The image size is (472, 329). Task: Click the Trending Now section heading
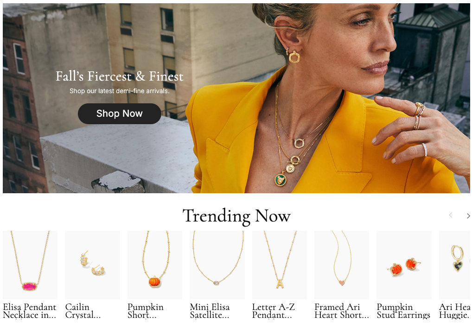point(236,216)
